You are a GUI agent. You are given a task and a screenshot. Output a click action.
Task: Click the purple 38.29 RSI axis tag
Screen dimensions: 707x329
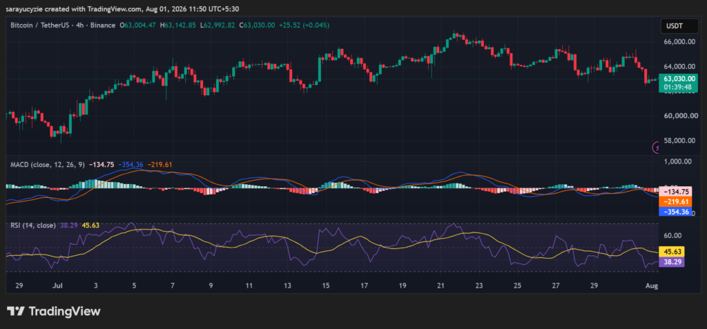(x=672, y=261)
